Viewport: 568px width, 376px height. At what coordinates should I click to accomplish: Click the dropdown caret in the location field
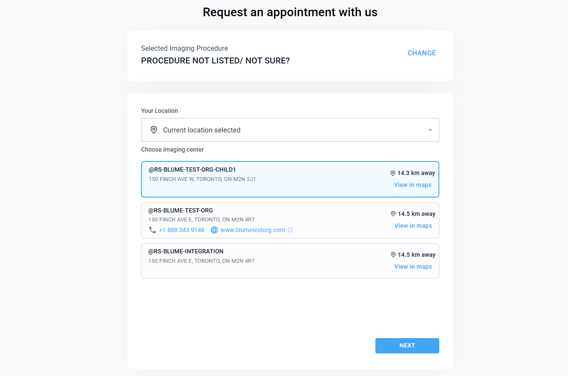point(430,129)
